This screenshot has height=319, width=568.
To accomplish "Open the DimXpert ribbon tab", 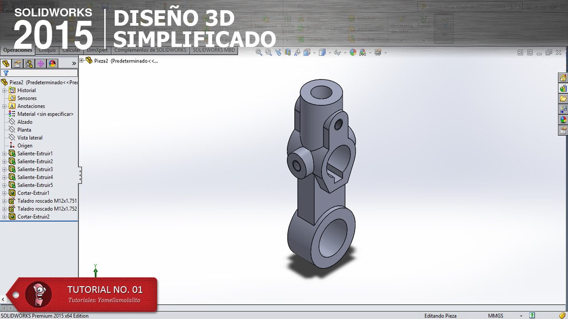I will tap(97, 50).
